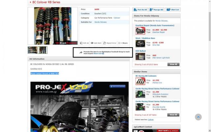Open the Gearbox Repair item image
Viewport: 211px width, 132px height.
[140, 31]
